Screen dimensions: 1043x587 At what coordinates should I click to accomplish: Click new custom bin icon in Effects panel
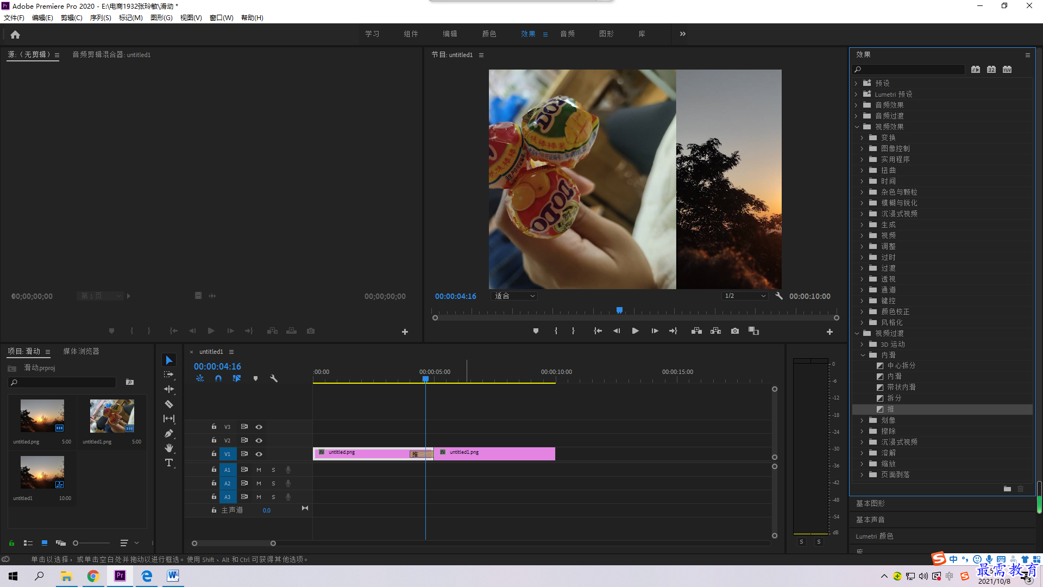[x=1007, y=489]
